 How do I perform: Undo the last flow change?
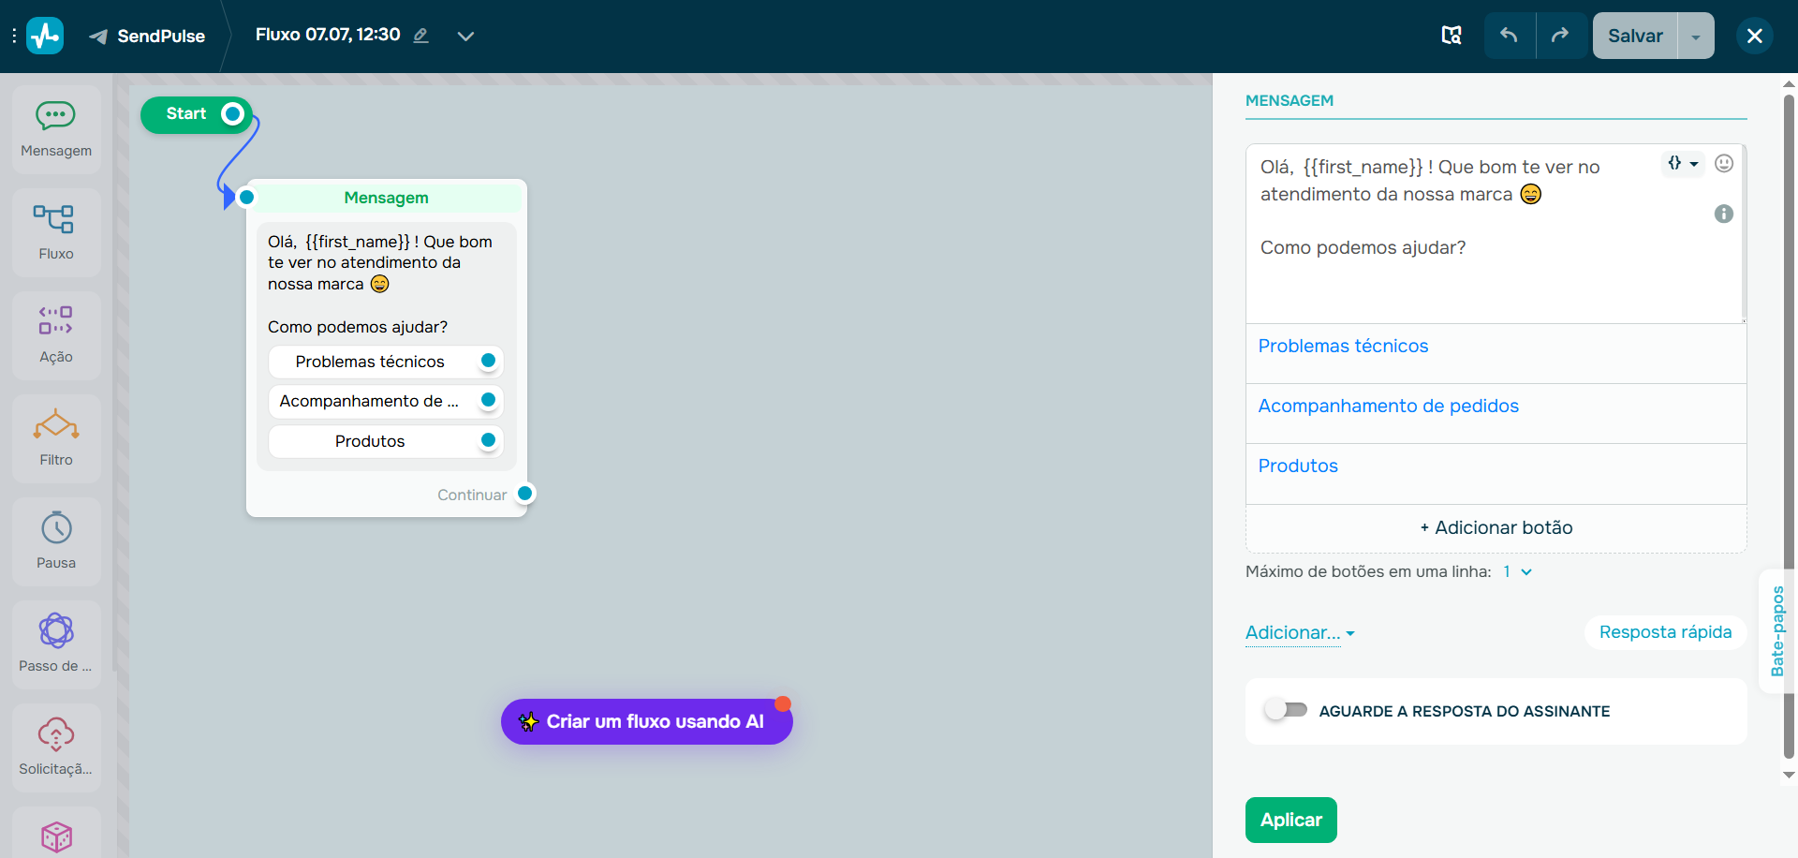point(1509,35)
